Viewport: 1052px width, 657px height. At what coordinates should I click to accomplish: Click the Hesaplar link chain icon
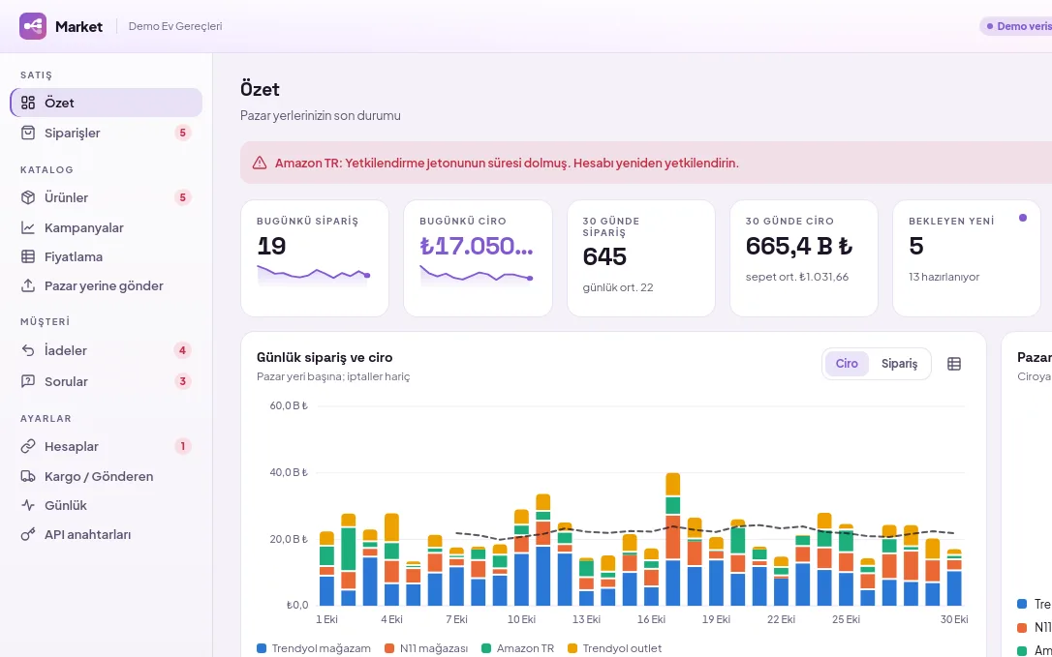click(27, 446)
